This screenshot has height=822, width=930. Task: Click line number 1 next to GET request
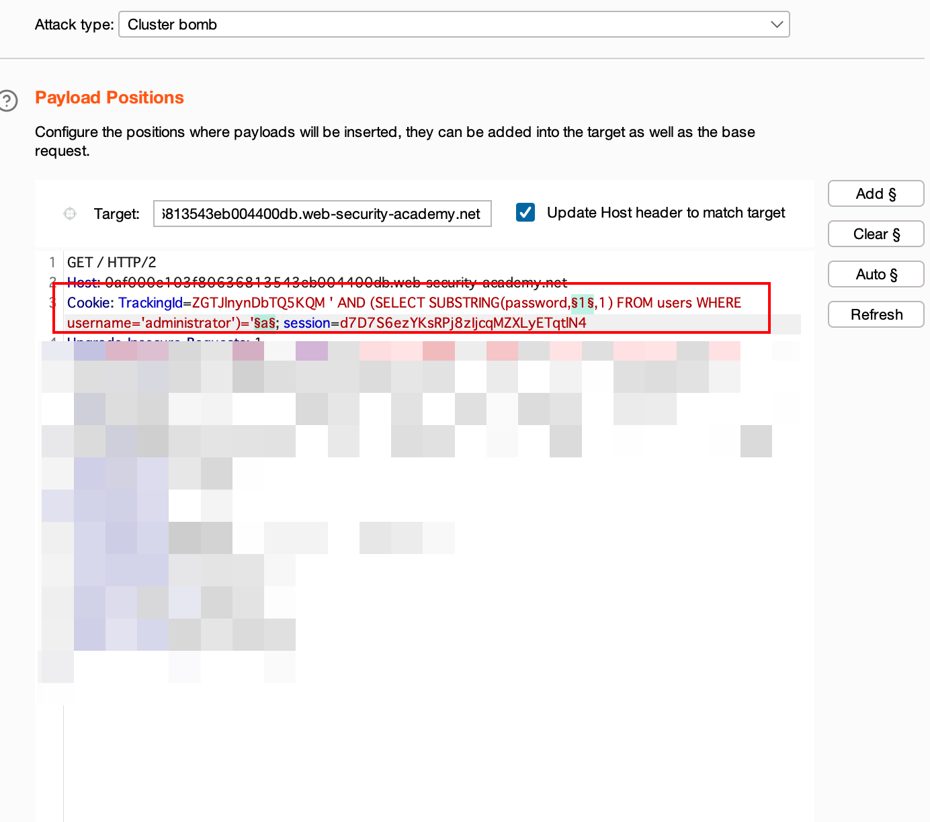[x=52, y=262]
